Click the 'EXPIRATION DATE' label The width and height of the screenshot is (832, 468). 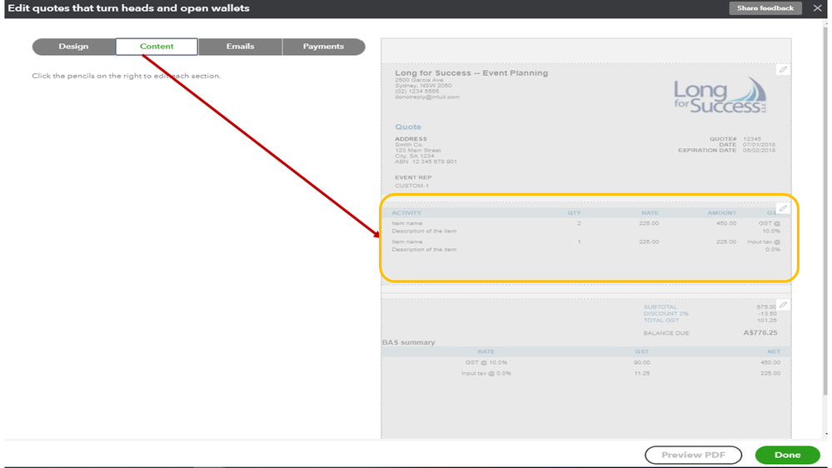tap(707, 150)
